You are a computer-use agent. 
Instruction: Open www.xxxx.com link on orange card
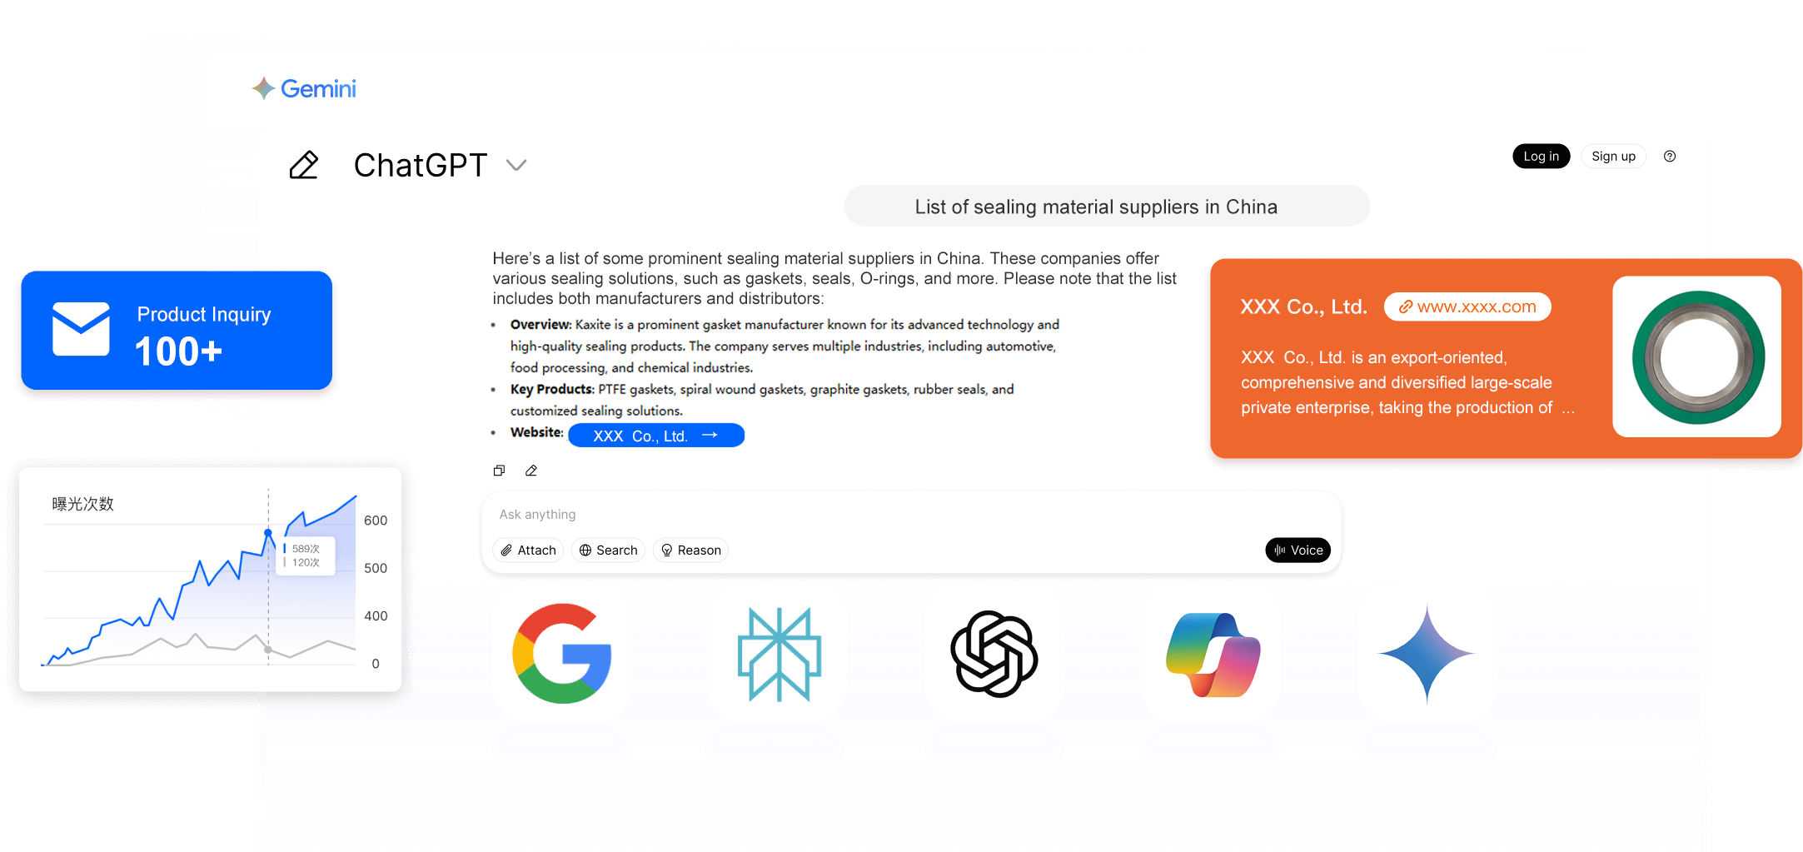(x=1467, y=306)
